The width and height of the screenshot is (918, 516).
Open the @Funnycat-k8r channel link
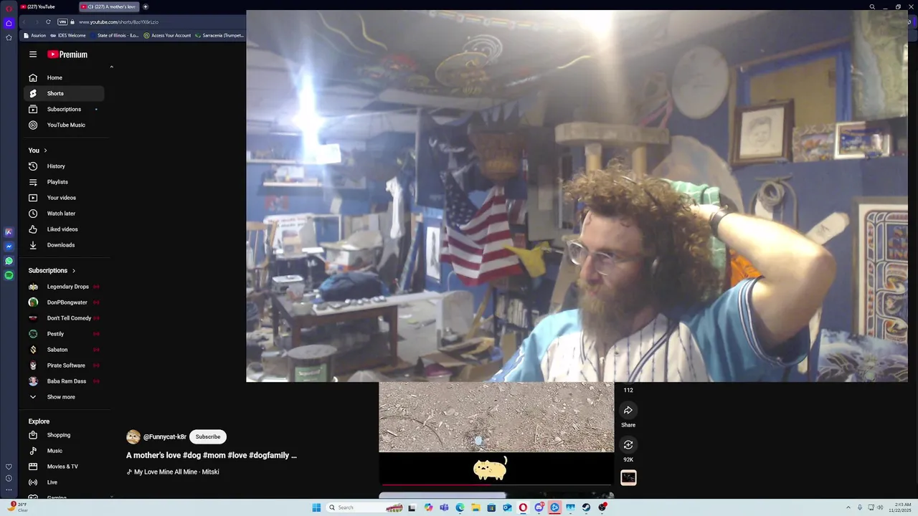pyautogui.click(x=165, y=436)
